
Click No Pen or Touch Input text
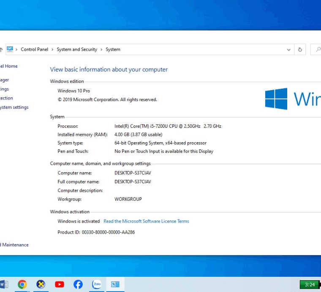click(x=164, y=152)
